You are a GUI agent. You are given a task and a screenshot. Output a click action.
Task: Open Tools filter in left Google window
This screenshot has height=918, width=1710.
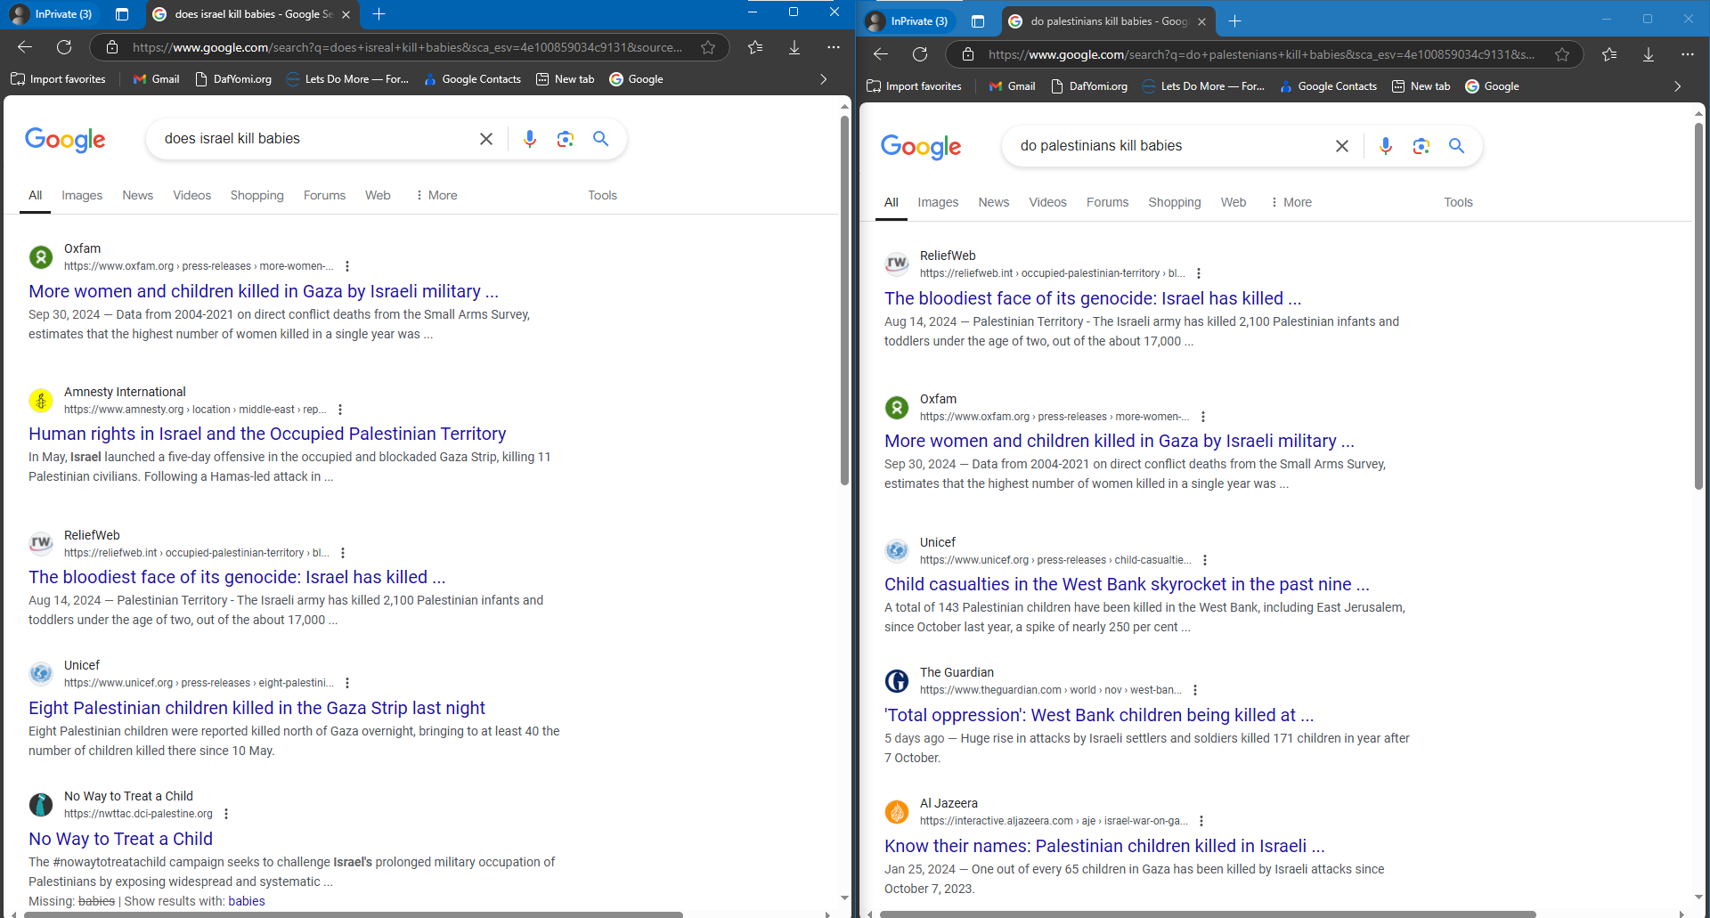[x=602, y=195]
